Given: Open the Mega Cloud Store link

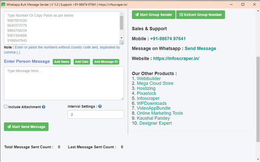Looking at the screenshot, I should 155,83.
